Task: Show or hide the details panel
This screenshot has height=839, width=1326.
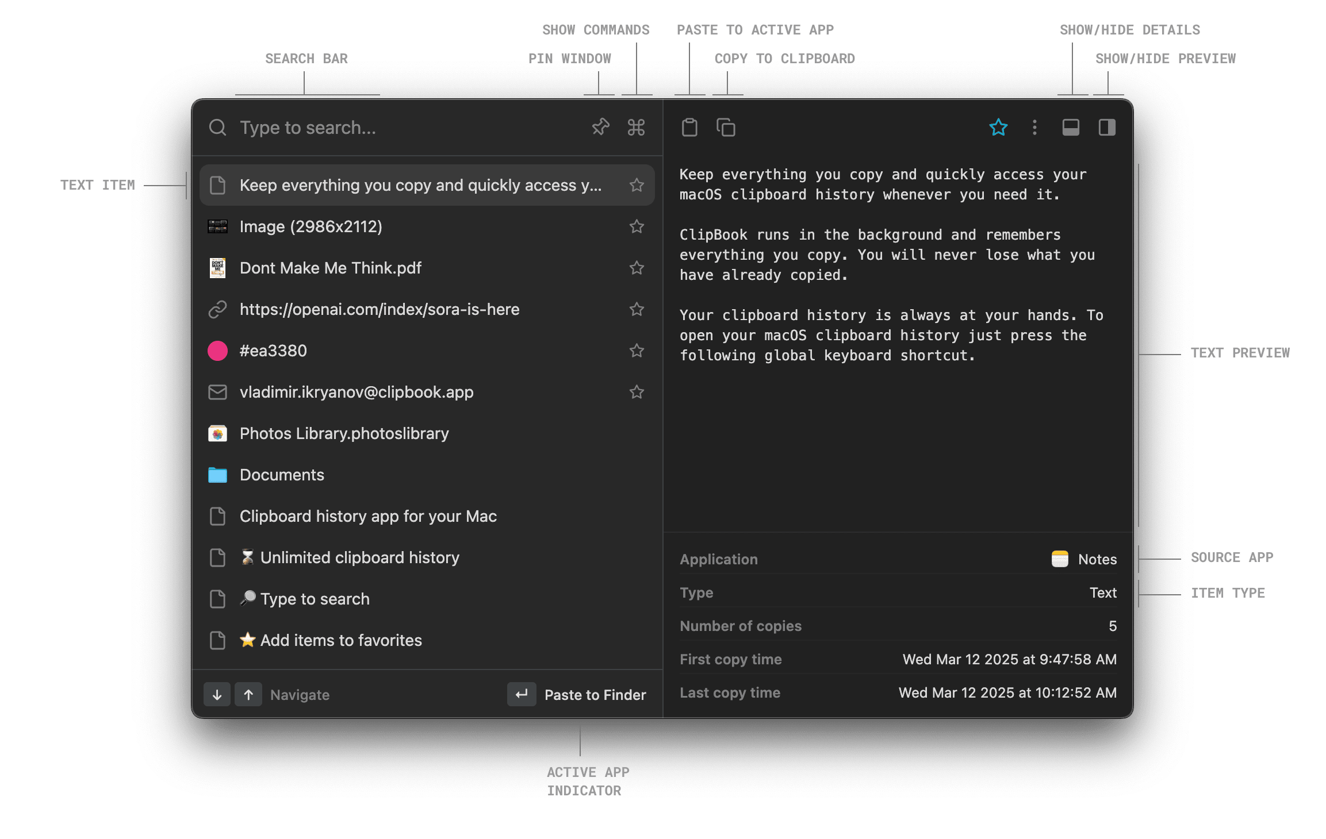Action: 1071,128
